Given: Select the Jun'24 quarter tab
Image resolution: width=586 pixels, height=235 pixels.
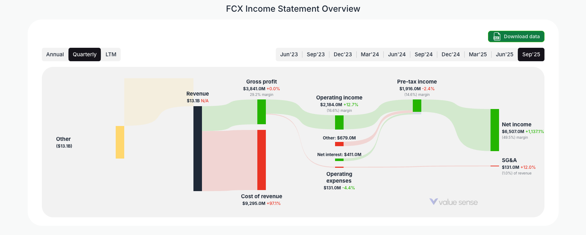Looking at the screenshot, I should pyautogui.click(x=397, y=54).
